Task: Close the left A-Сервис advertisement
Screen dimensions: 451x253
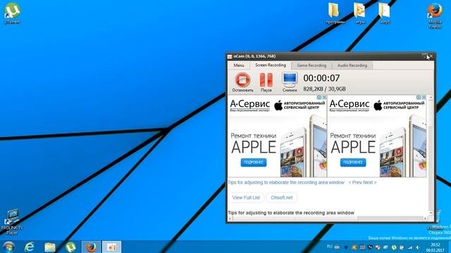Action: click(324, 98)
